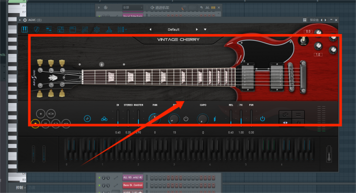Viewport: 356px width, 193px height.
Task: Go to previous preset left of Default
Action: tap(150, 29)
